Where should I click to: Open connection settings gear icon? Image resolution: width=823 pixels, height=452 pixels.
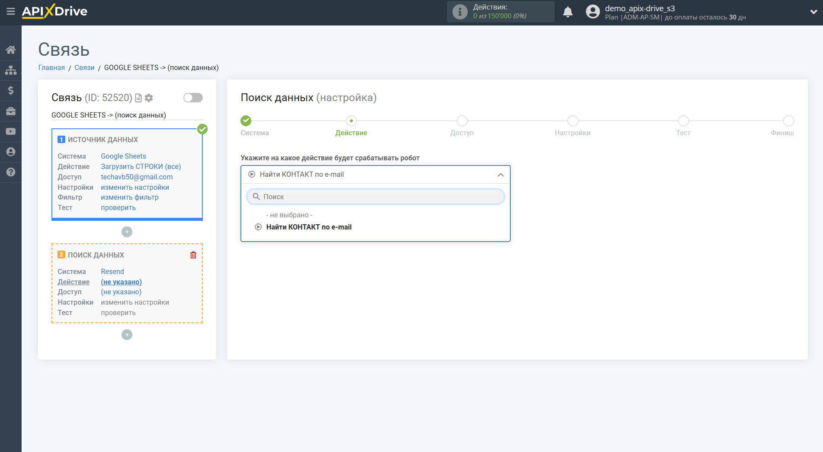coord(149,98)
